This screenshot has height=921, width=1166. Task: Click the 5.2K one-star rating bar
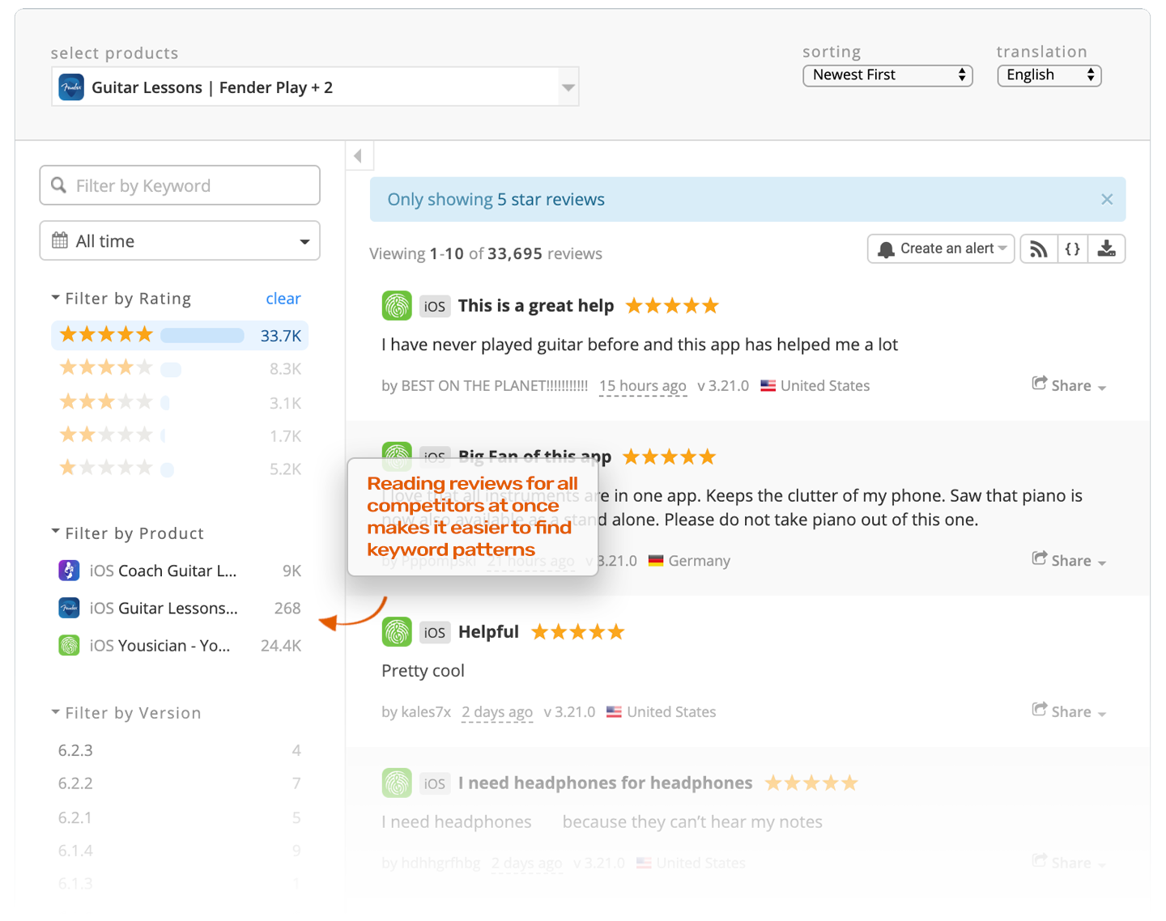point(167,469)
